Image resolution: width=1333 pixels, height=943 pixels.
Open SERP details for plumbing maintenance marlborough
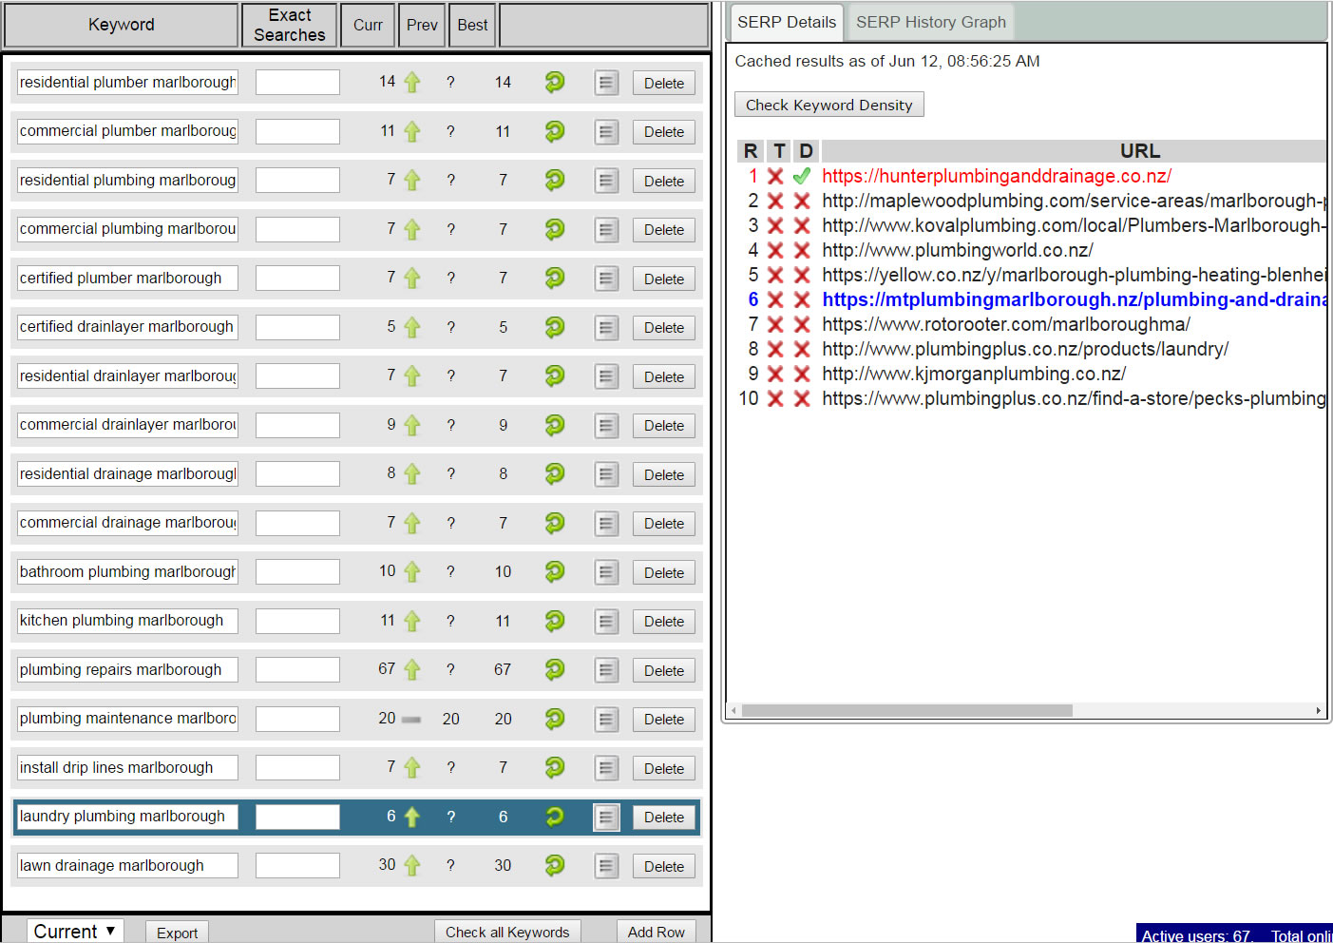coord(606,719)
